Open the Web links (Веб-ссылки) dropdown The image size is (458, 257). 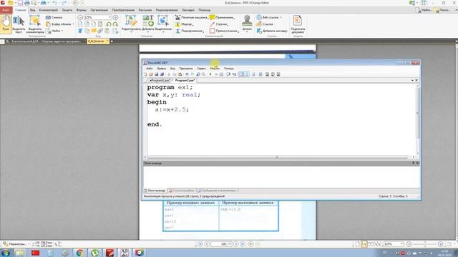pos(269,17)
